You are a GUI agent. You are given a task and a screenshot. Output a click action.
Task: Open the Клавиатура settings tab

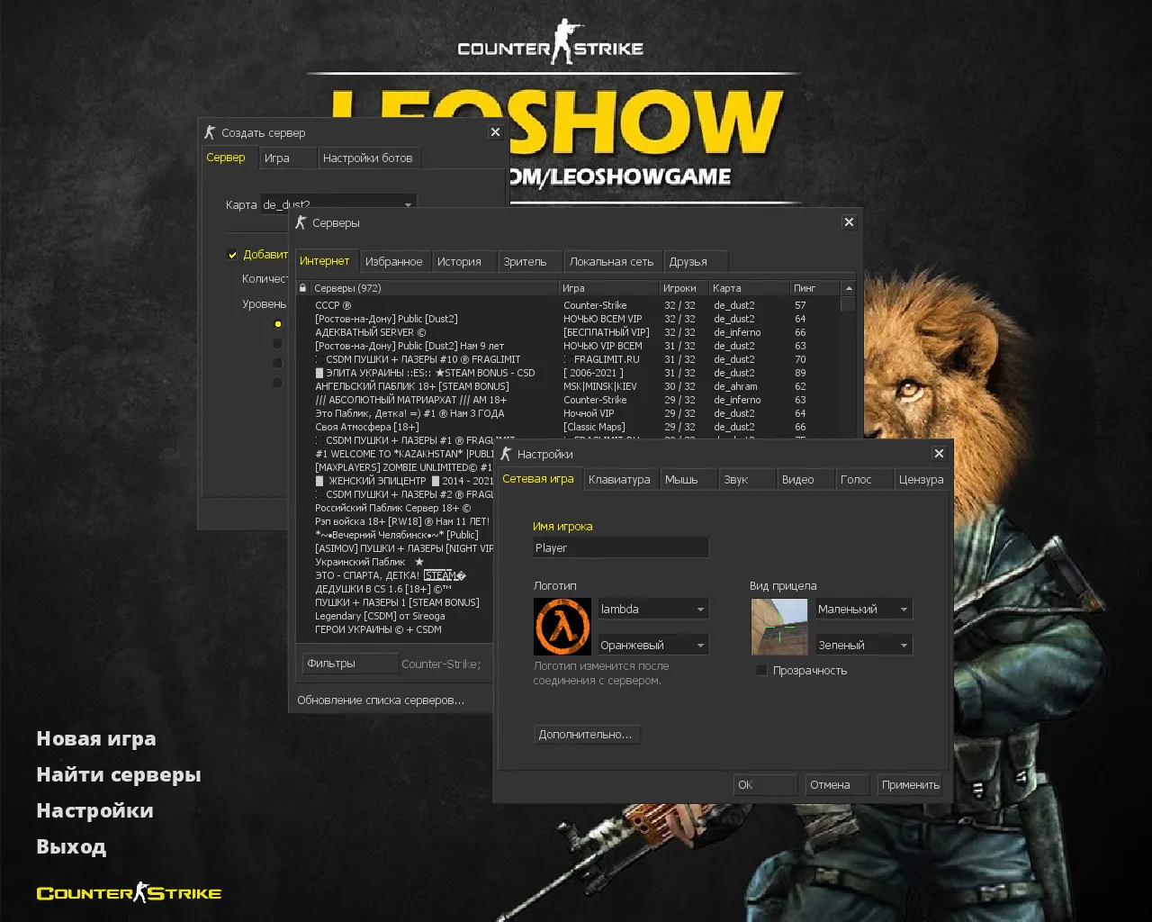coord(620,479)
